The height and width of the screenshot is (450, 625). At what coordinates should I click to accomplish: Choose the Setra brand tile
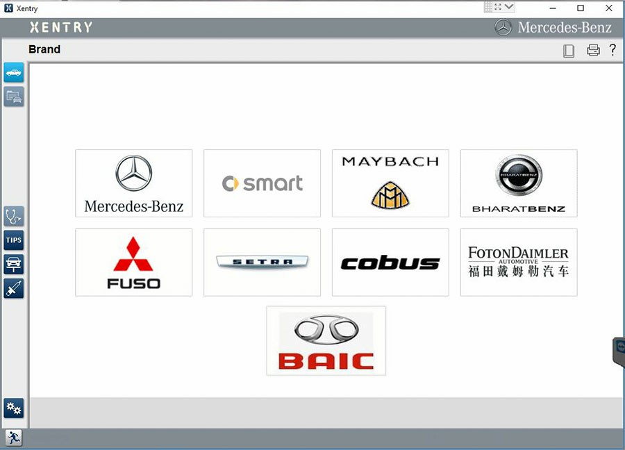(x=262, y=262)
